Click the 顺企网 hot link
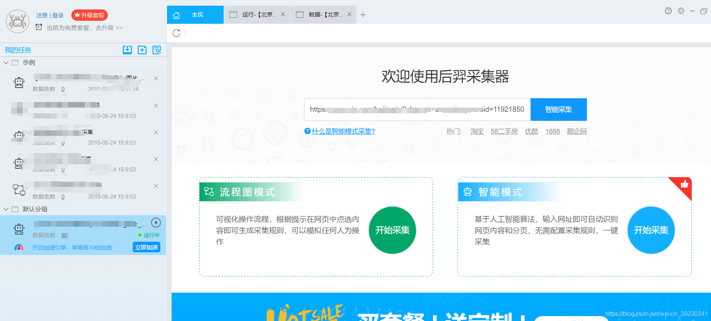Screen dimensions: 711x321 pos(577,131)
